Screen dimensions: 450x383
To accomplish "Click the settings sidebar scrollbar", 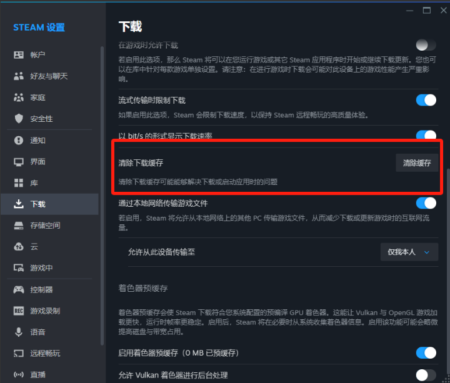I will [x=102, y=195].
